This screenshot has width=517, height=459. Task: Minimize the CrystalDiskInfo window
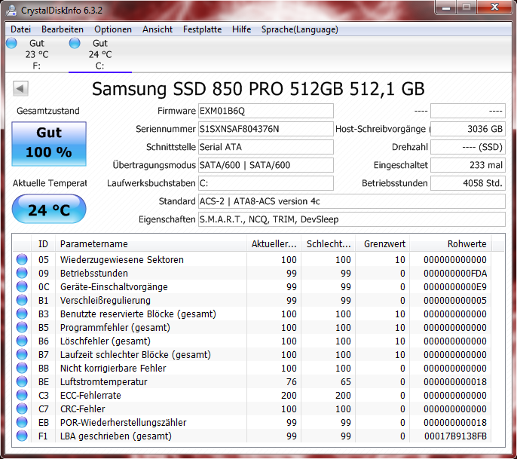pyautogui.click(x=446, y=8)
